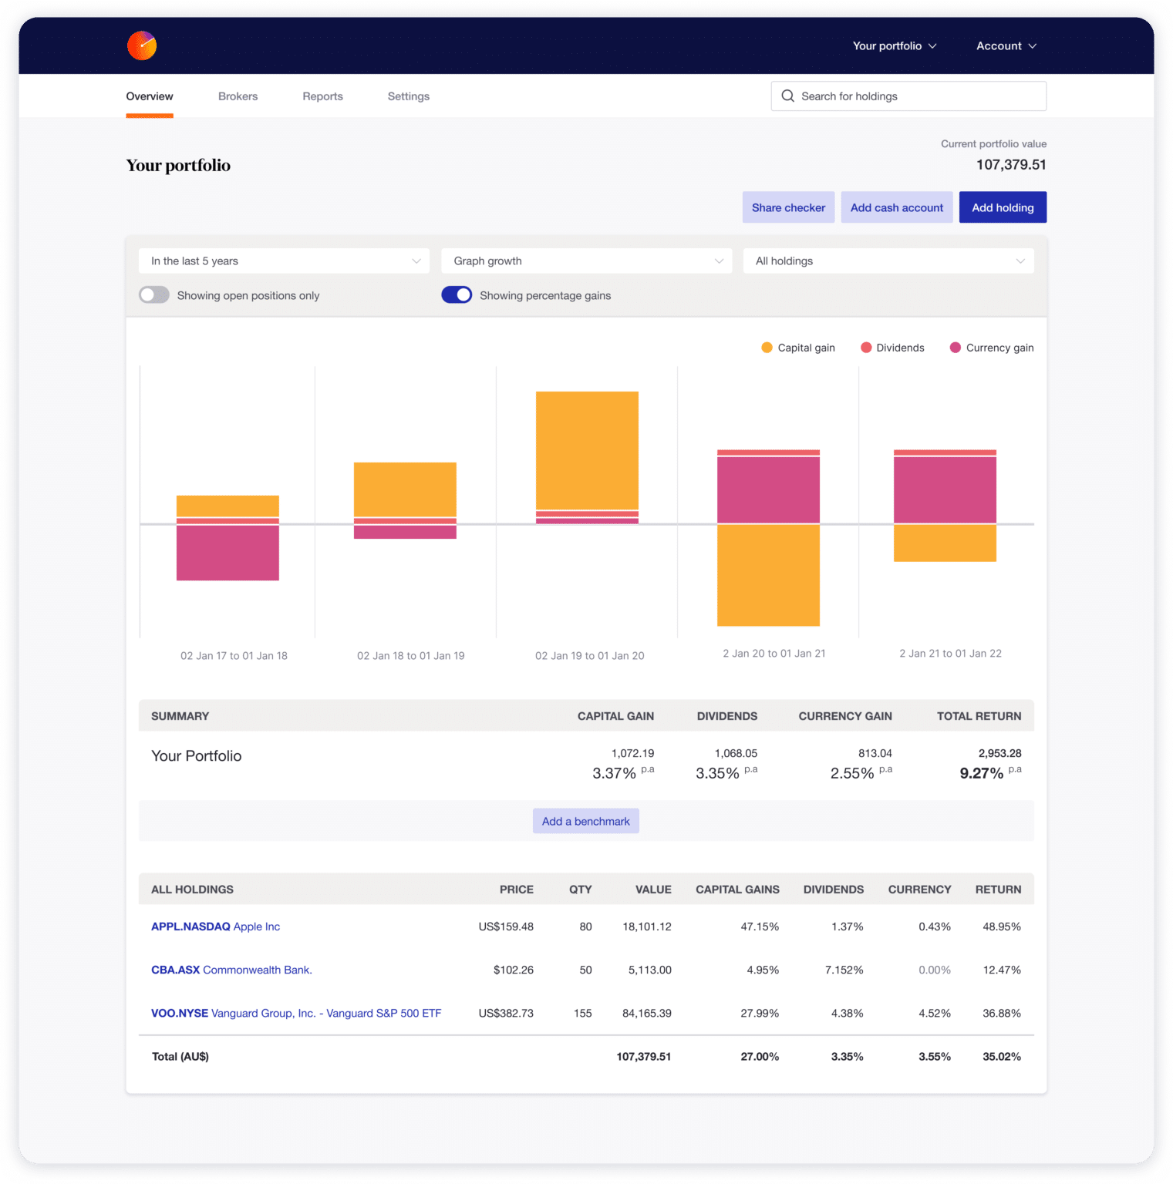
Task: Open the Apple Inc holding link
Action: click(216, 927)
